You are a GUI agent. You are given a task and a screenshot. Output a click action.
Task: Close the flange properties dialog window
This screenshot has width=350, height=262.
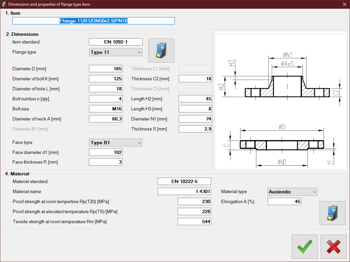click(345, 4)
